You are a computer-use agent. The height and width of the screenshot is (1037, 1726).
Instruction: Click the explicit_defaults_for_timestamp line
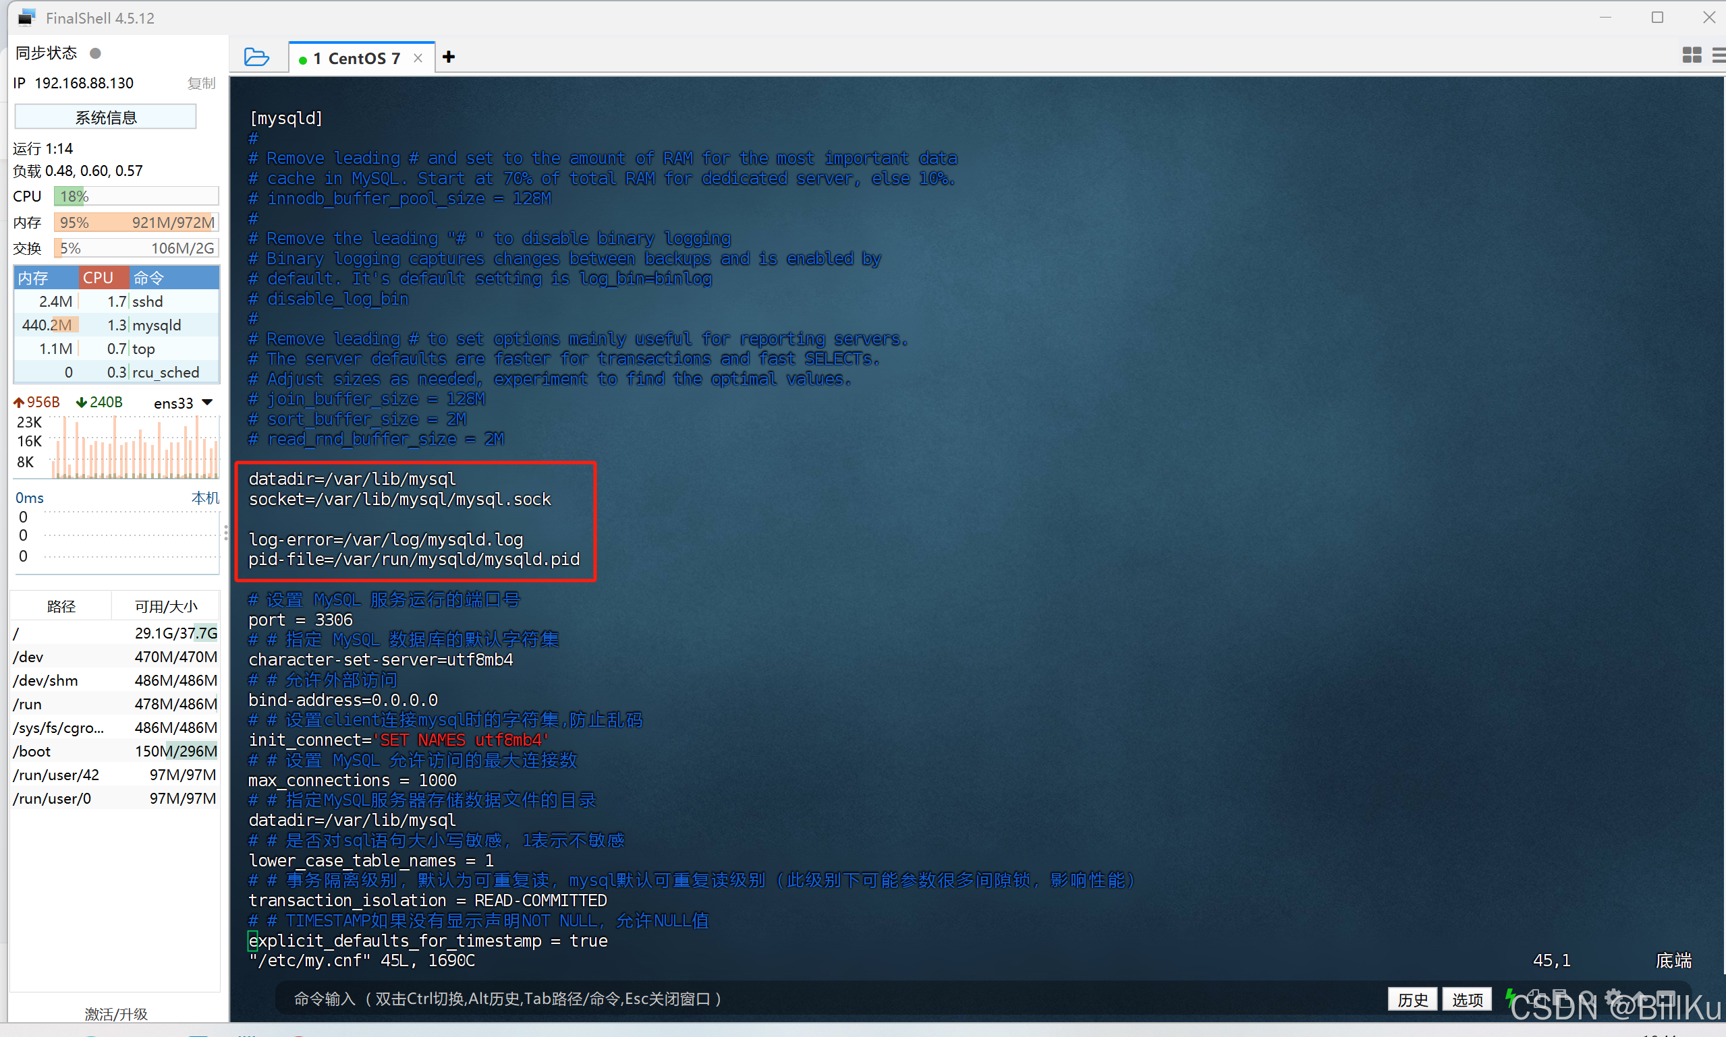tap(428, 941)
